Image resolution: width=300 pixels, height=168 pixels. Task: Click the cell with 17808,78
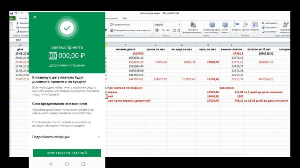coord(208,62)
